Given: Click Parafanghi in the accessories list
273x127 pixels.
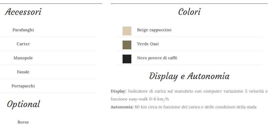Looking at the screenshot, I should (x=23, y=30).
